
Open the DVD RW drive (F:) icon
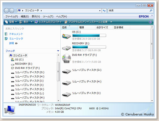click(67, 59)
